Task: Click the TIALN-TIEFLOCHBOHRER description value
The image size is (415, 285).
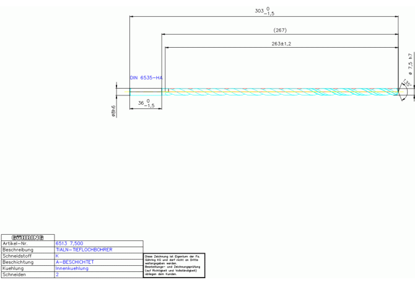Action: [84, 250]
